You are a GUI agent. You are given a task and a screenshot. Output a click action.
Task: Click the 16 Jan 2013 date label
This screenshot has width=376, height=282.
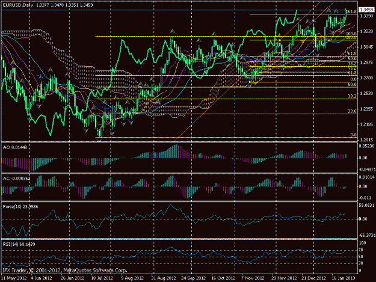click(344, 278)
